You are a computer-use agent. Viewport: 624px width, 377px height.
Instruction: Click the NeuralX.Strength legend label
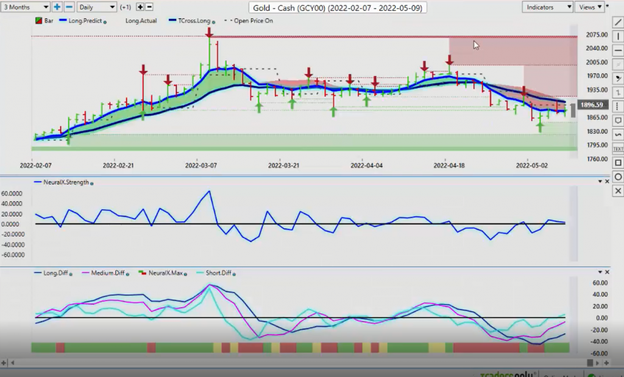66,182
